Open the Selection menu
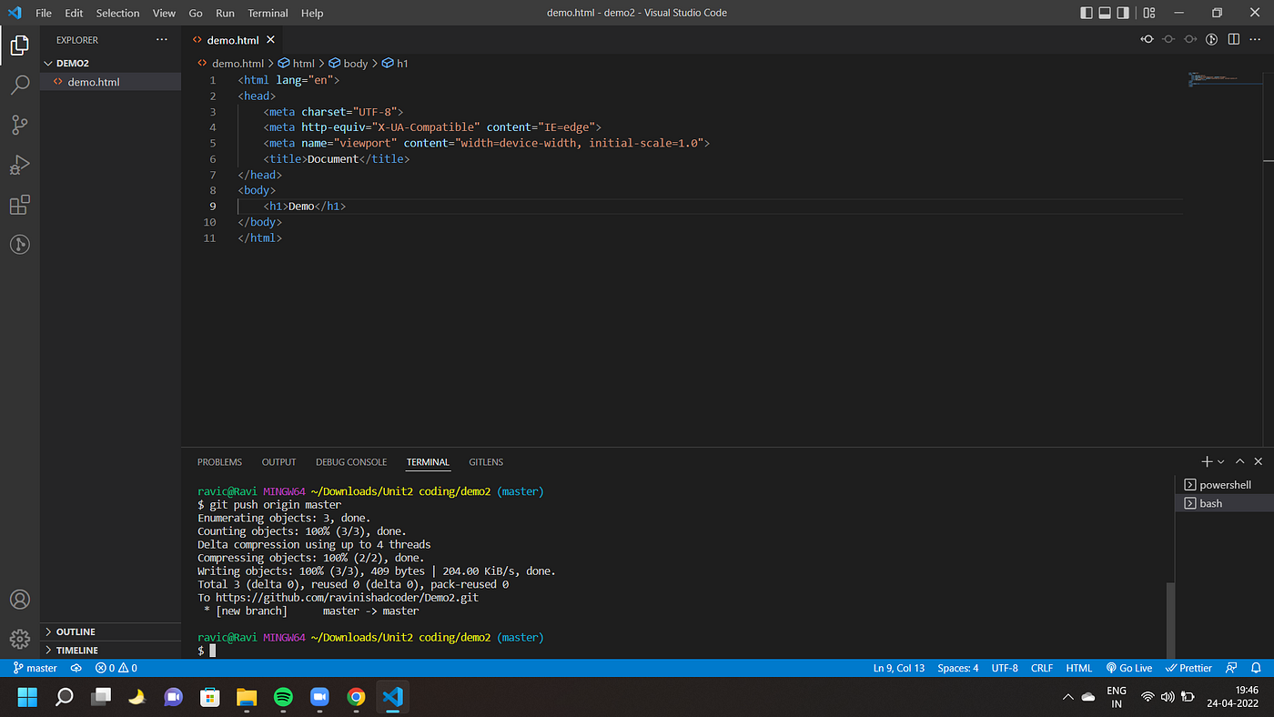This screenshot has width=1274, height=717. tap(118, 13)
